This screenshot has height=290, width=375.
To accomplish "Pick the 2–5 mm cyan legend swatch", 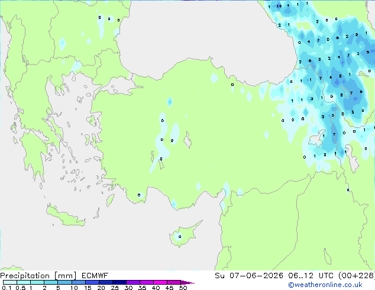I will coord(51,282).
